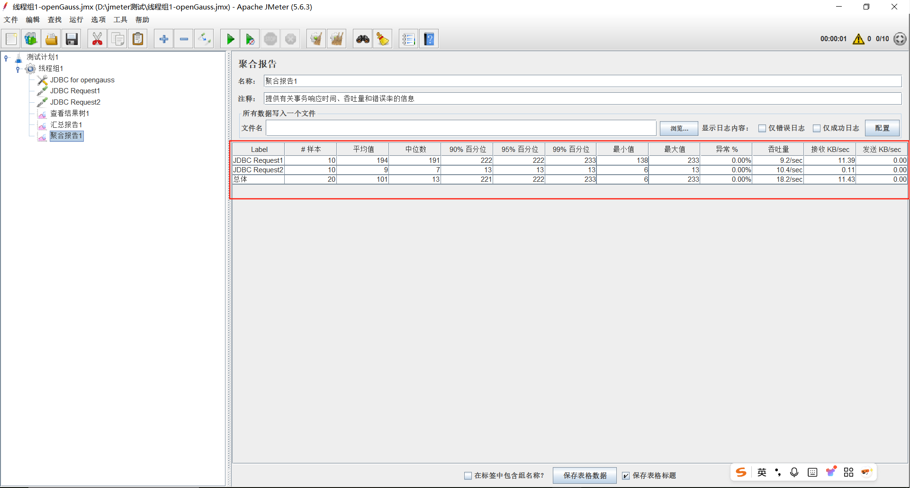This screenshot has height=488, width=910.
Task: Click the 配置 button
Action: [x=882, y=128]
